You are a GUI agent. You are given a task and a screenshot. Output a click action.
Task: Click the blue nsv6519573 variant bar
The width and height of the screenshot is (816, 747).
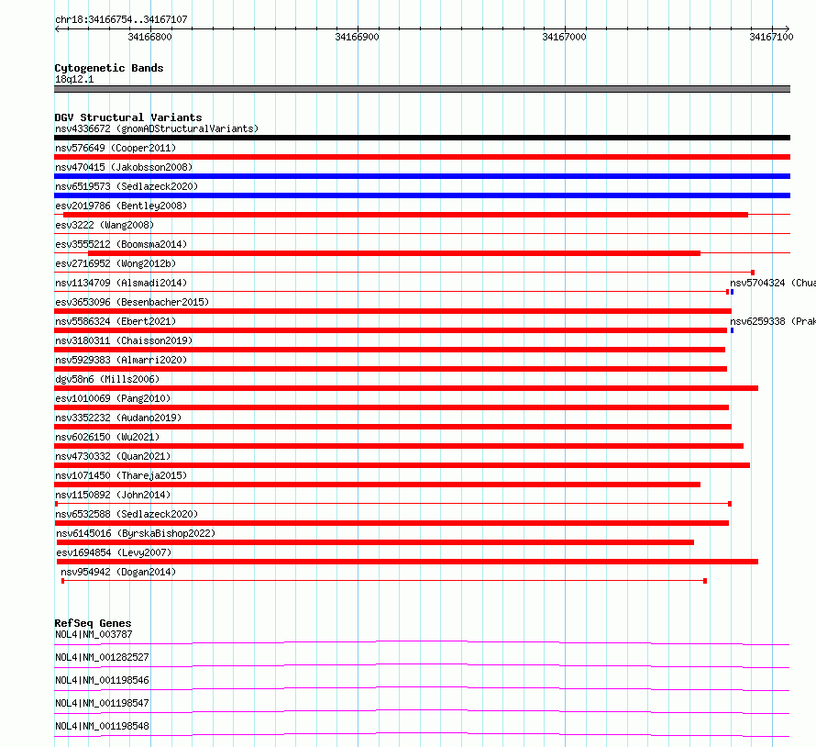tap(422, 195)
